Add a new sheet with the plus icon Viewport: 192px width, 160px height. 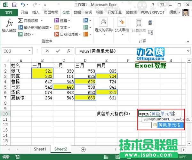(x=83, y=149)
